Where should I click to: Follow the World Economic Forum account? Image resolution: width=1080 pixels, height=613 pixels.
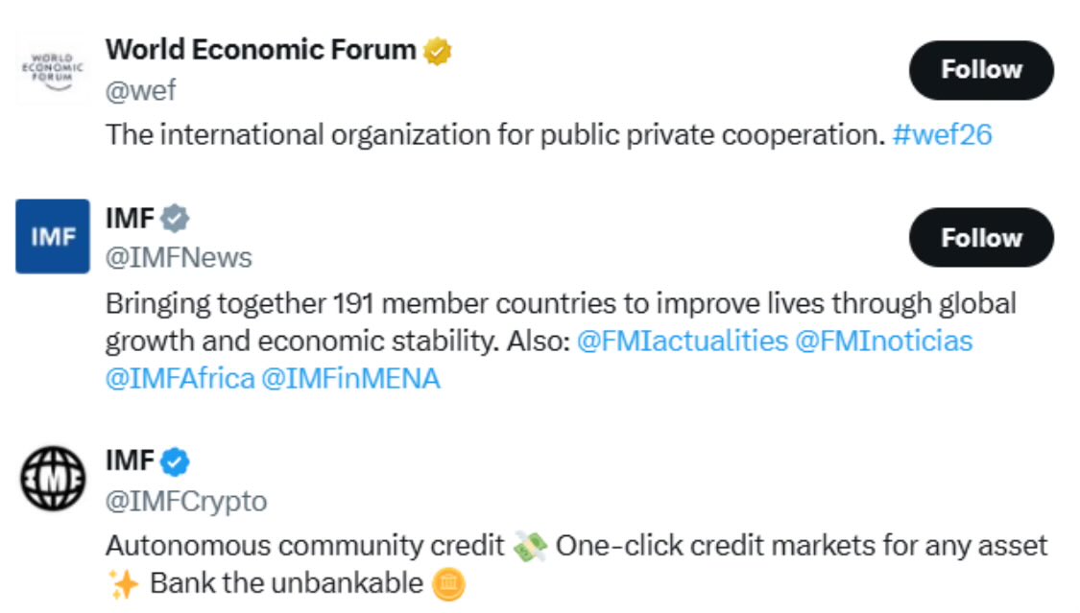pos(980,70)
